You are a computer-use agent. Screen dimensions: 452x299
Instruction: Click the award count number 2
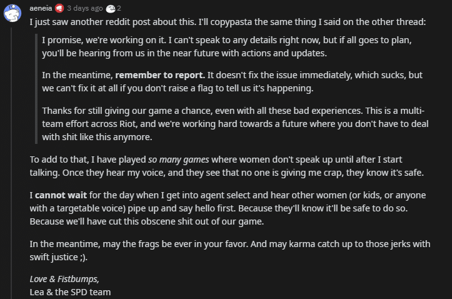tap(119, 9)
